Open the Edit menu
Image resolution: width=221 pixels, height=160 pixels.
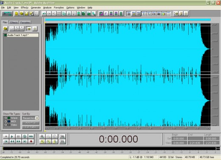[x=9, y=8]
